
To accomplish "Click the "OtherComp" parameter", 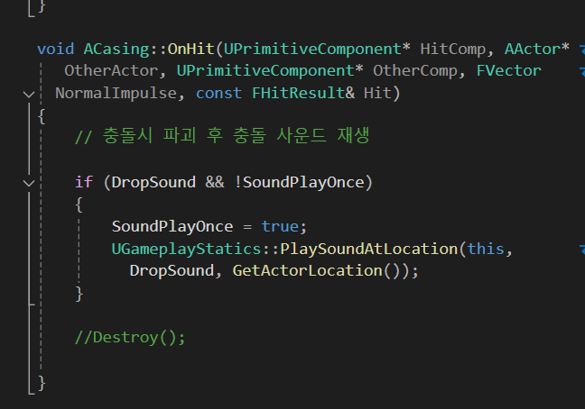I will tap(415, 70).
